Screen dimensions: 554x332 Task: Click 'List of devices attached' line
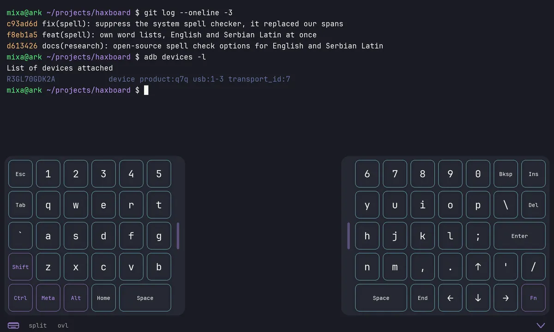point(60,68)
